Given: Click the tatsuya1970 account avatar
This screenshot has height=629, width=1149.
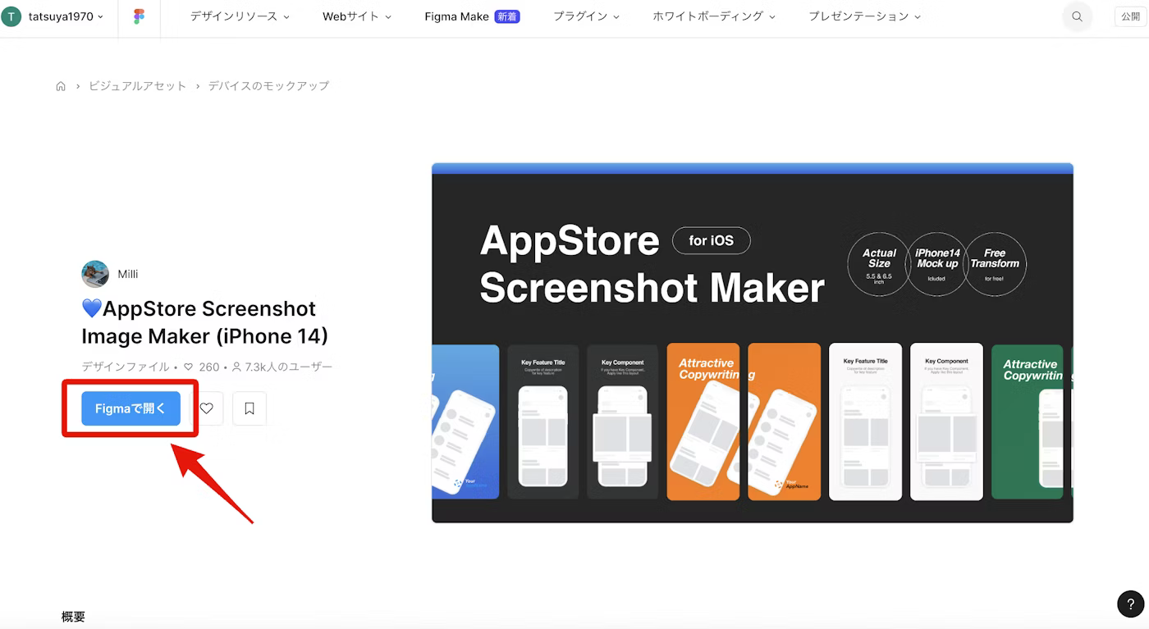Looking at the screenshot, I should [x=11, y=16].
